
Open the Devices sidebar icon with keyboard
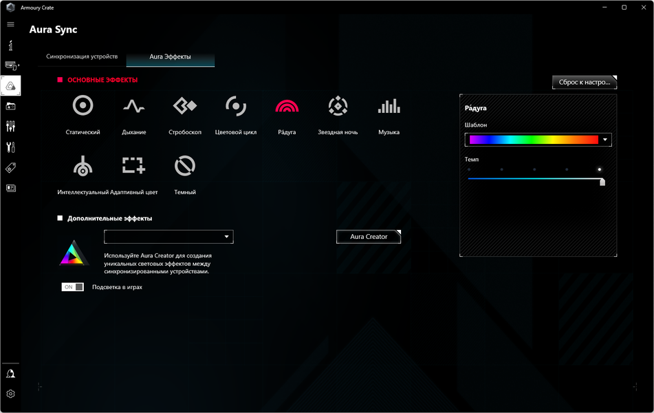(x=11, y=65)
